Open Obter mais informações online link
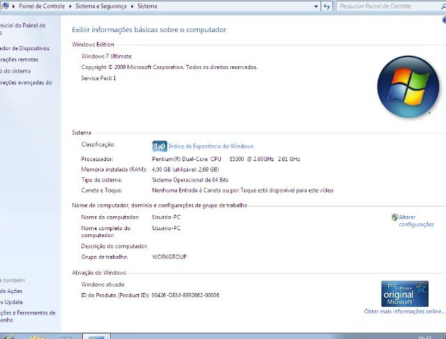446x339 pixels. (x=404, y=311)
